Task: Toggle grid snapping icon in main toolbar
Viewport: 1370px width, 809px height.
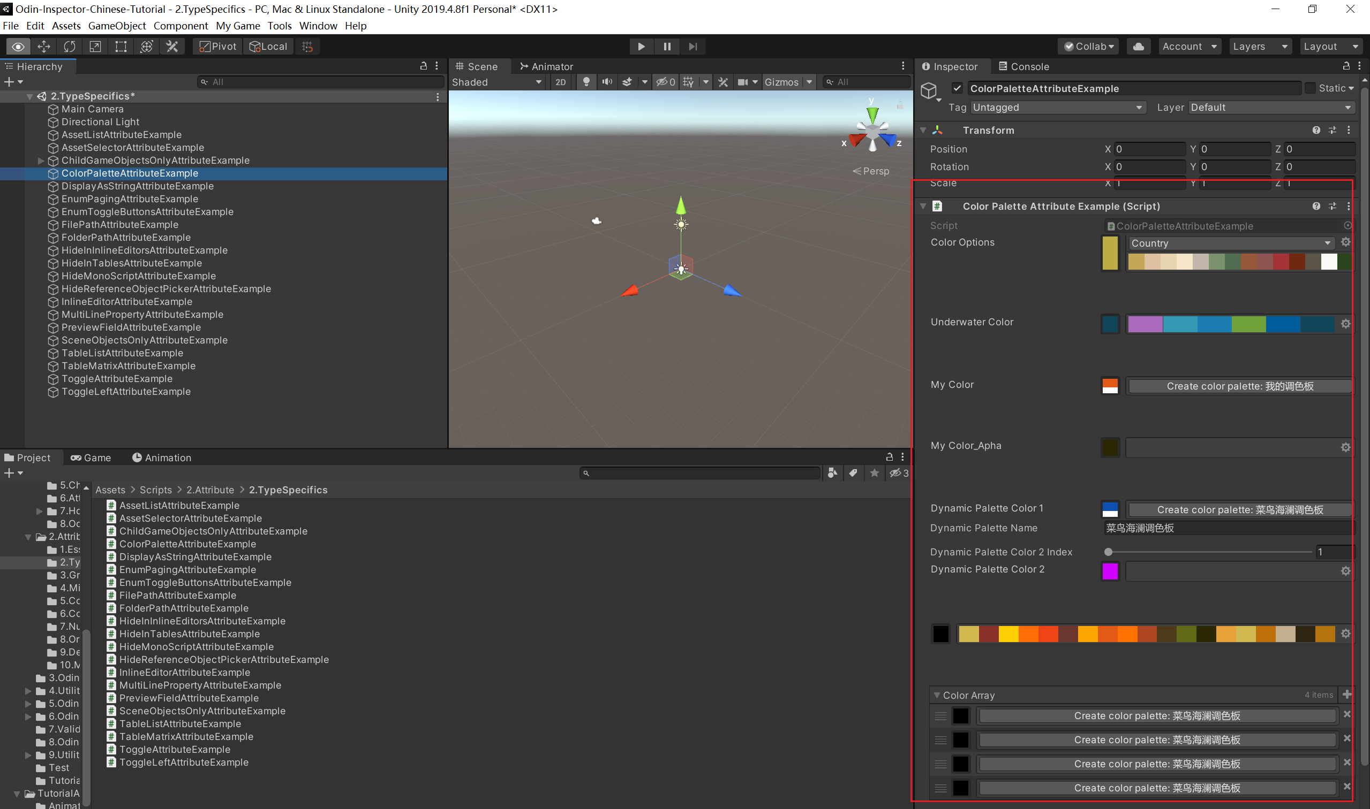Action: pos(307,47)
